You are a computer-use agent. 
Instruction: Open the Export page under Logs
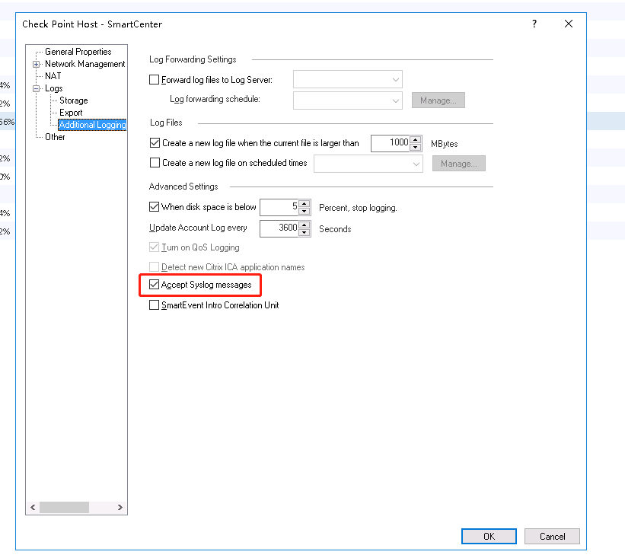point(71,113)
